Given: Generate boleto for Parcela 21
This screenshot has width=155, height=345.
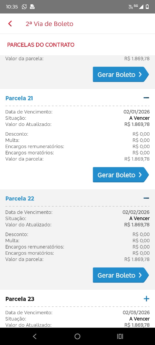Looking at the screenshot, I should point(120,175).
